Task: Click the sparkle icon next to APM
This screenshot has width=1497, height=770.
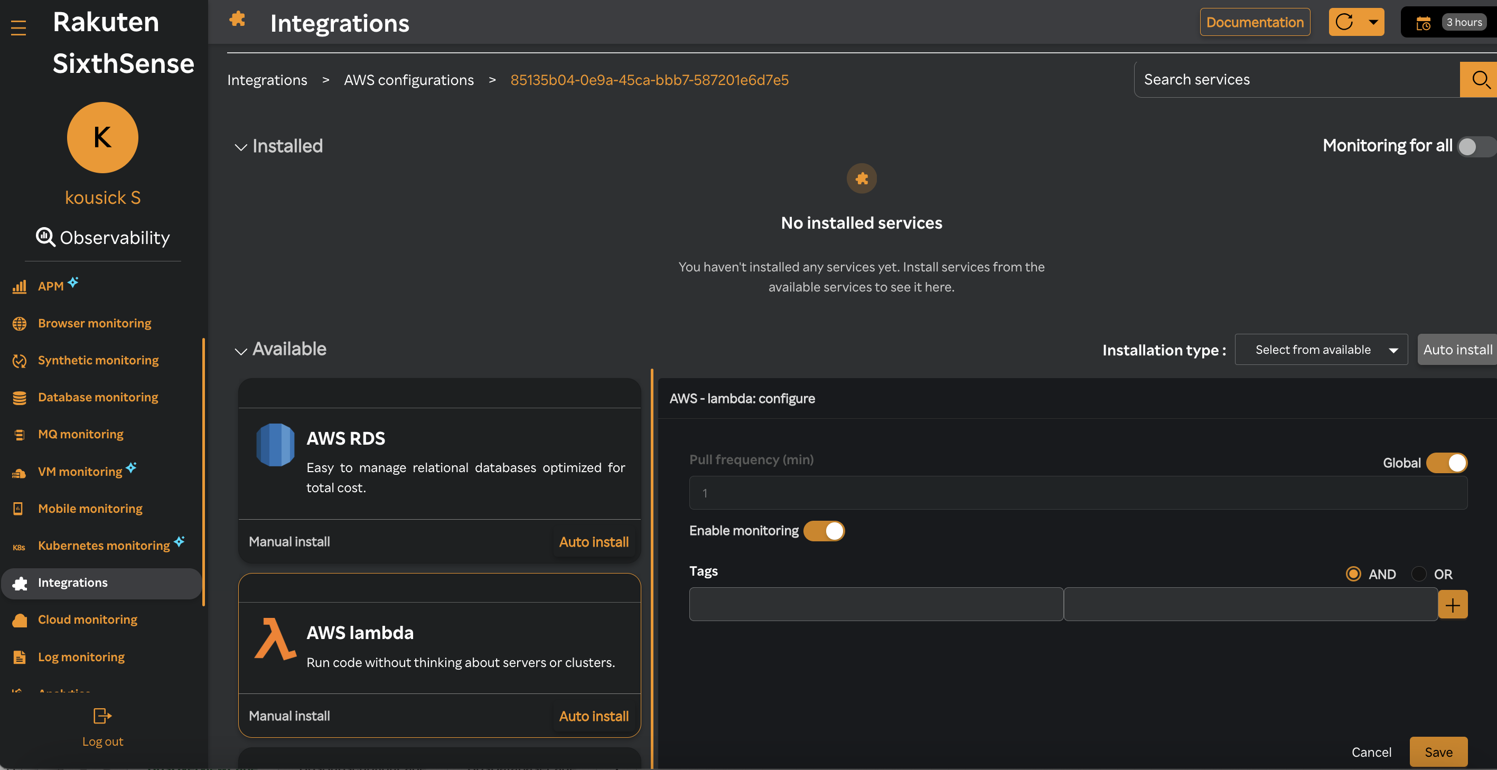Action: (x=73, y=282)
